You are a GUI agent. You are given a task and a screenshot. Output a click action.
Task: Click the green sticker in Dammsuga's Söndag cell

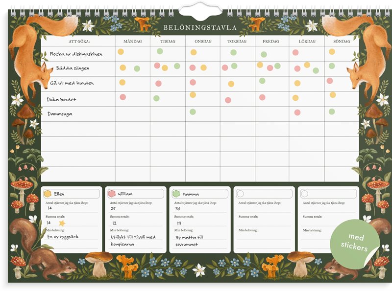pos(332,112)
